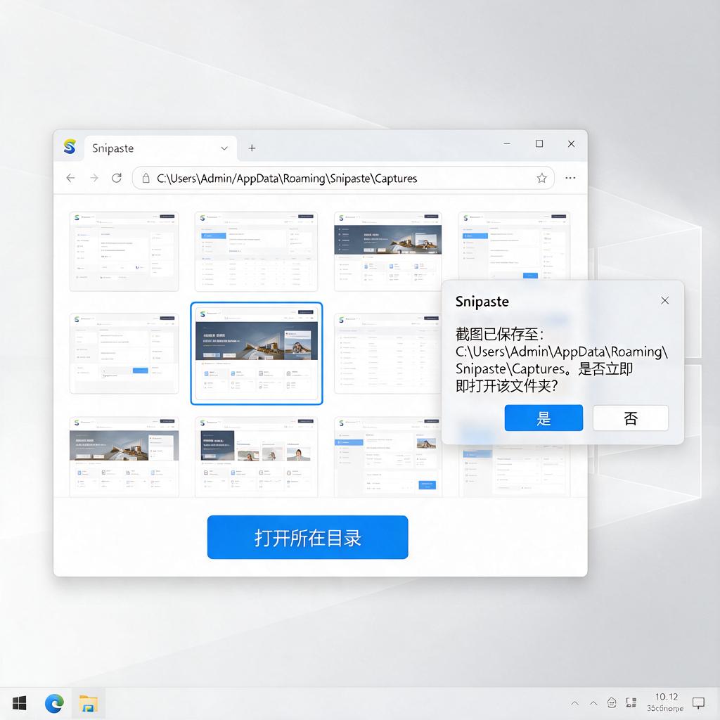Click the round face tray icon
Screen dimensions: 720x720
click(x=612, y=702)
